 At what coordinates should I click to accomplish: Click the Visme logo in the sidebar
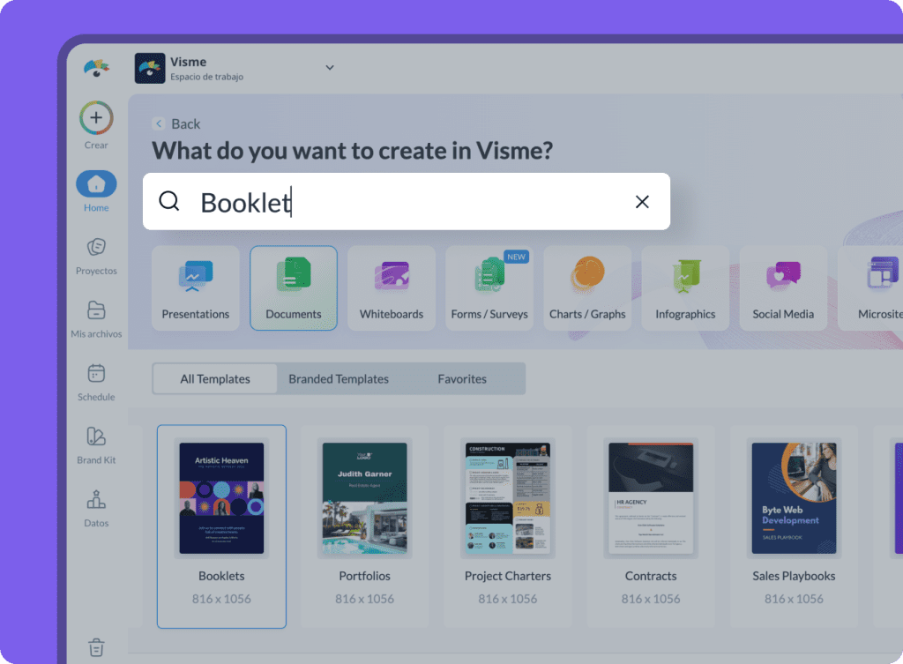96,68
